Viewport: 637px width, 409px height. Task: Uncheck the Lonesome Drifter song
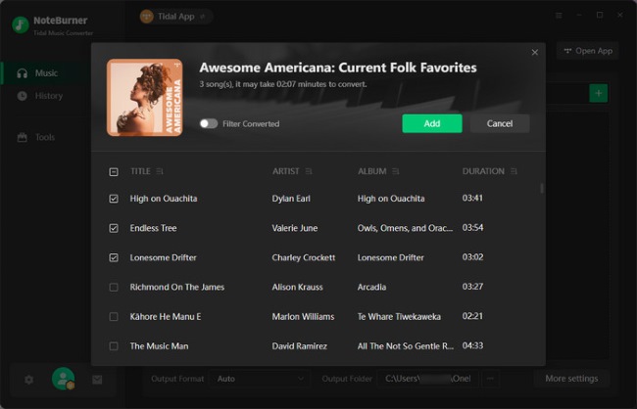click(x=114, y=257)
